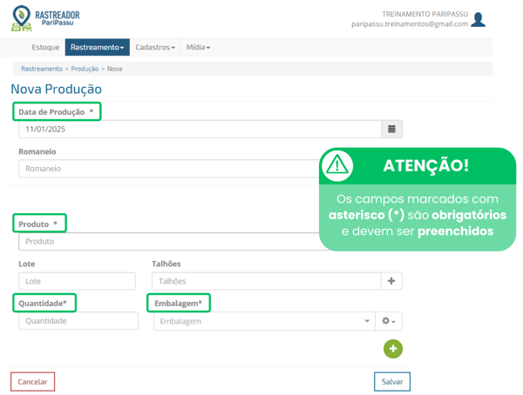Click the Rastreador PariPassu logo
Viewport: 523px width, 395px height.
[x=45, y=18]
